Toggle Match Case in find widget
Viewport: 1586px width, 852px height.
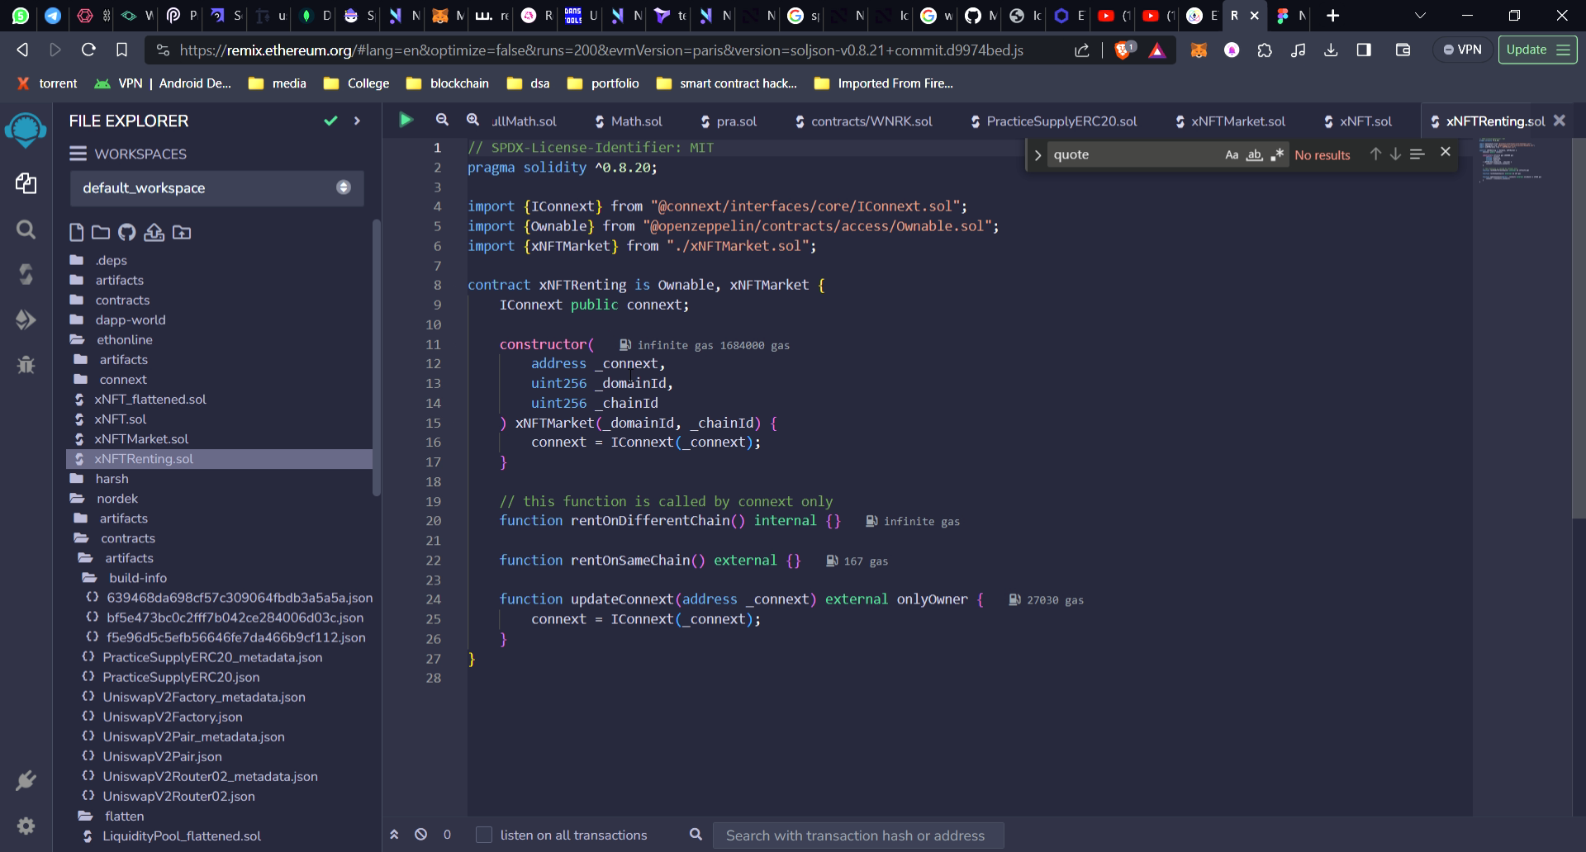pyautogui.click(x=1232, y=154)
